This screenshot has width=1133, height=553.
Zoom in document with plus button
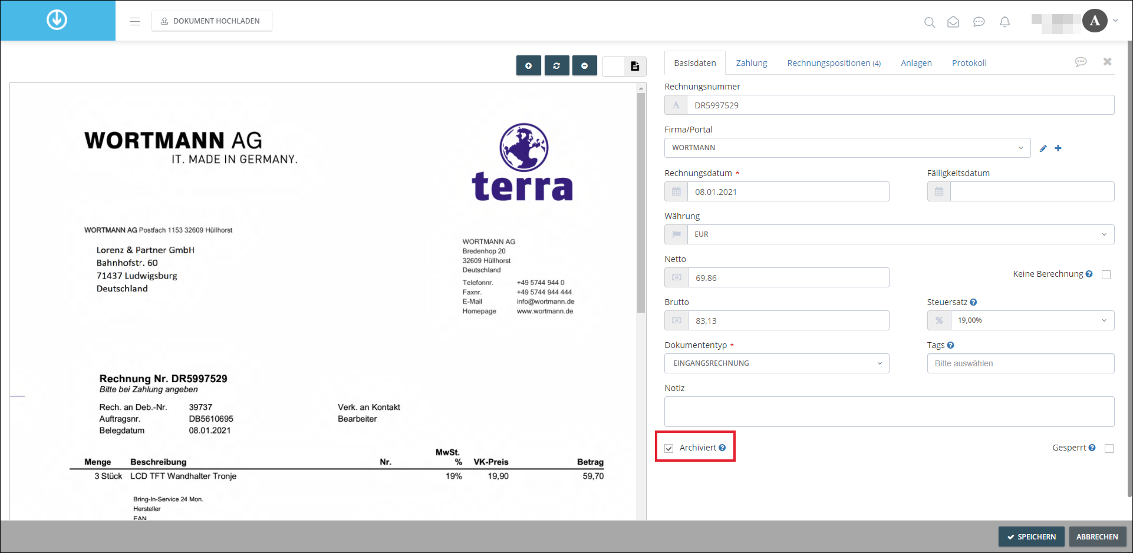[x=529, y=65]
